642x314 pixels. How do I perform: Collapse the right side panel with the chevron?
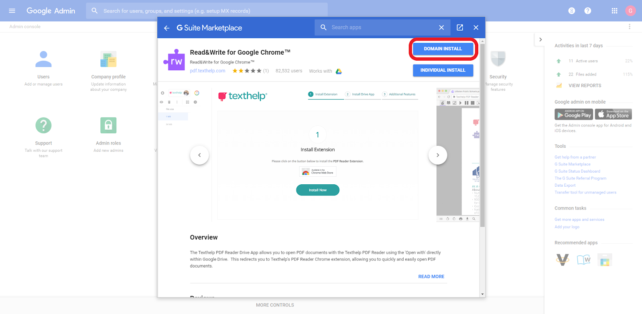click(540, 39)
